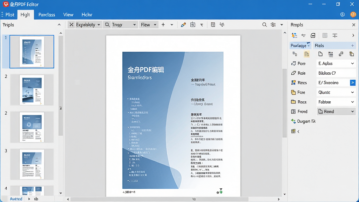Click the grid icon above panel bottom
Image resolution: width=359 pixels, height=202 pixels.
tap(293, 131)
